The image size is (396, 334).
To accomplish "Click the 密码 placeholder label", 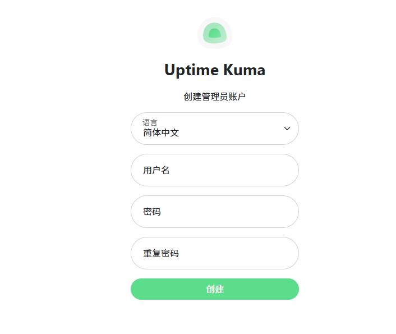I will point(152,212).
